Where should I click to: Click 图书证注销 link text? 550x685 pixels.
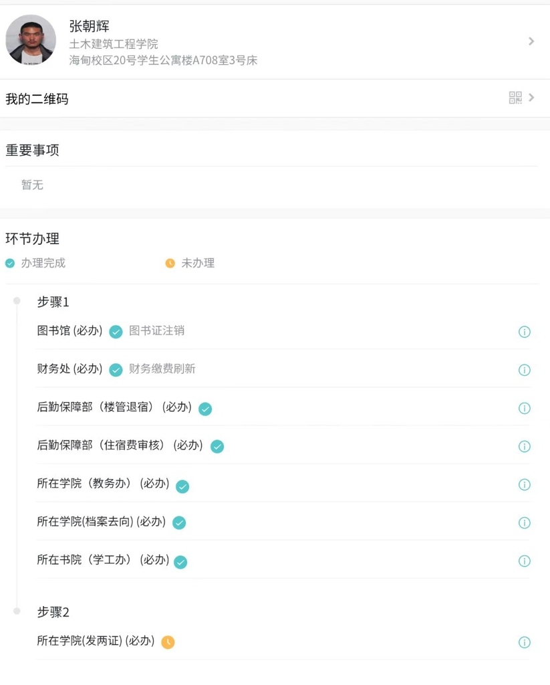coord(156,330)
